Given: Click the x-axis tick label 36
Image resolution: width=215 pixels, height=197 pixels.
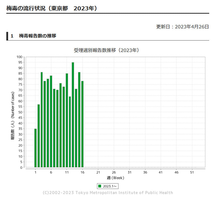Looking at the screenshot, I should pos(145,172).
